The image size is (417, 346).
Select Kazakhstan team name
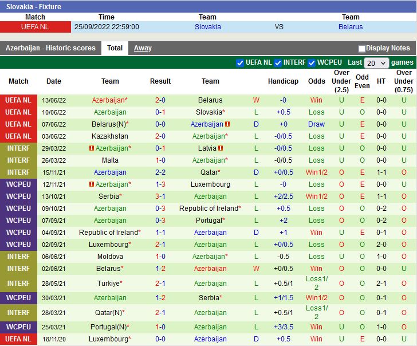(x=110, y=136)
